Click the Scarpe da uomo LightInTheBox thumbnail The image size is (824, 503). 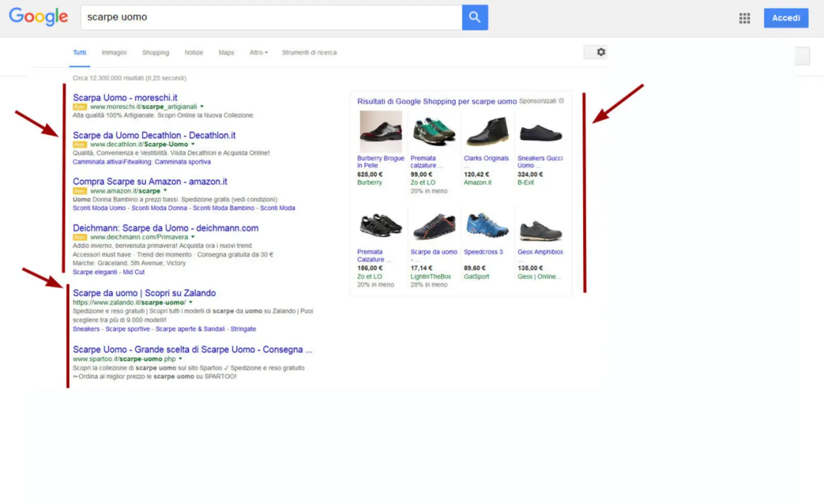434,227
